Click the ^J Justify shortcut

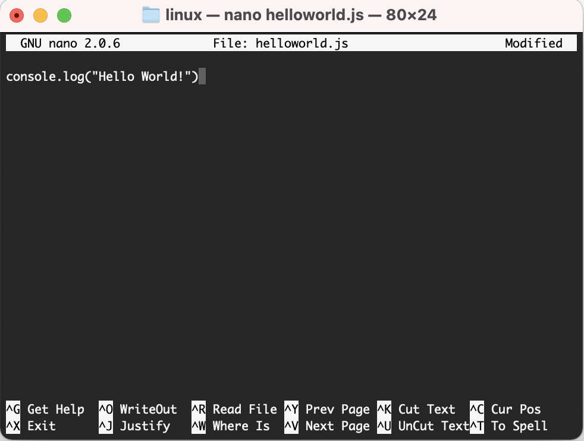(x=134, y=426)
